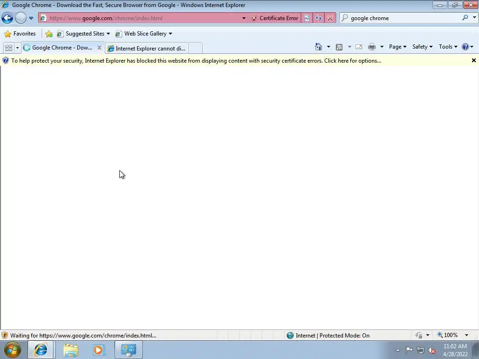479x359 pixels.
Task: Open a new blank tab
Action: point(196,48)
